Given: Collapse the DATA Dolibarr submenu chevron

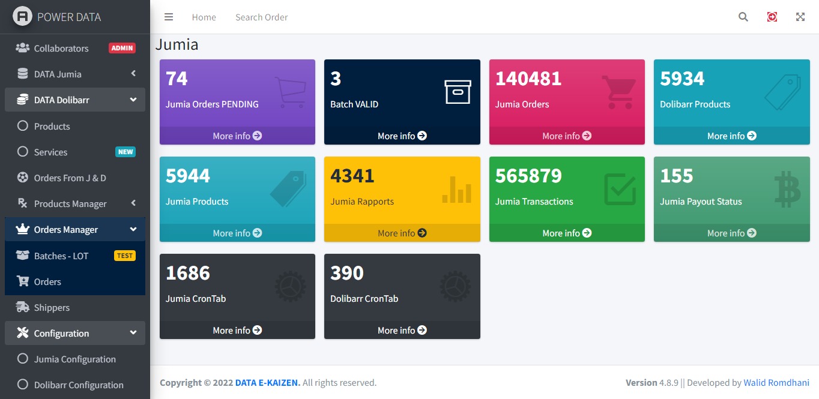Looking at the screenshot, I should tap(133, 100).
